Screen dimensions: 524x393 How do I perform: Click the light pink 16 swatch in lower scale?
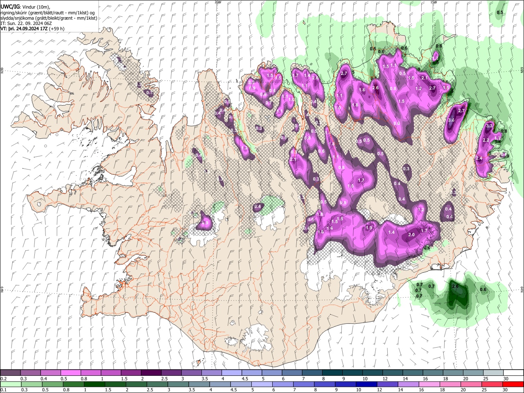(x=429, y=384)
